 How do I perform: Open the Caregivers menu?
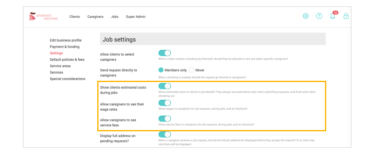point(96,17)
